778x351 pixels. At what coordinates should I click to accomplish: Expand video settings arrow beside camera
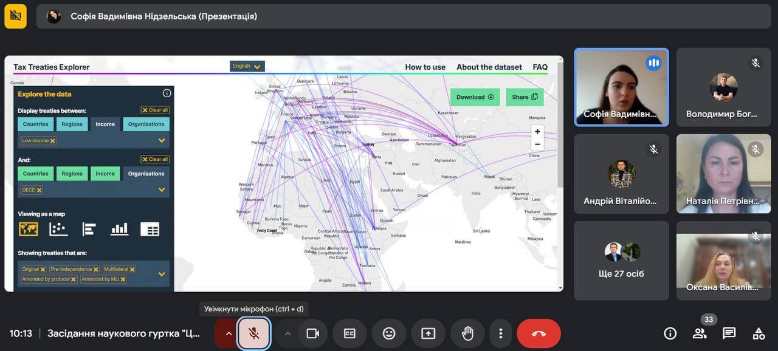[287, 333]
